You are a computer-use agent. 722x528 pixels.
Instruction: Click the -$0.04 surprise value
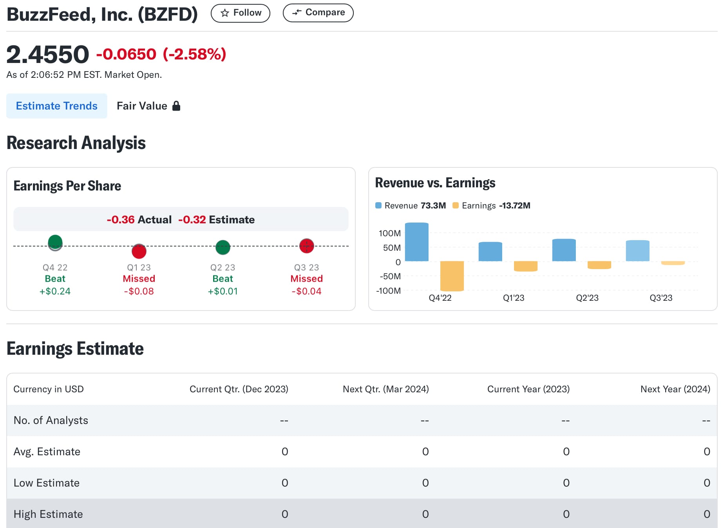click(x=307, y=291)
